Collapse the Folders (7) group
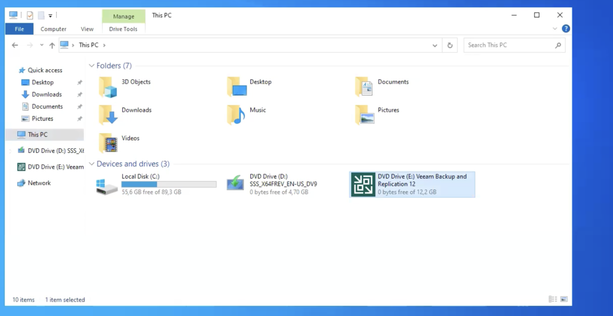The image size is (613, 316). (x=92, y=66)
